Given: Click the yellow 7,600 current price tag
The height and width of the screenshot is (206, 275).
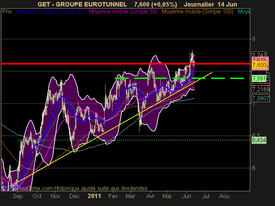Looking at the screenshot, I should (x=259, y=65).
